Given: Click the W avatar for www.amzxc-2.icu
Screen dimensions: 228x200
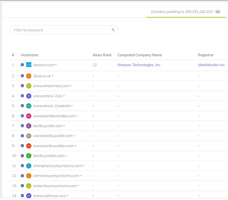Looking at the screenshot, I should pyautogui.click(x=29, y=96).
